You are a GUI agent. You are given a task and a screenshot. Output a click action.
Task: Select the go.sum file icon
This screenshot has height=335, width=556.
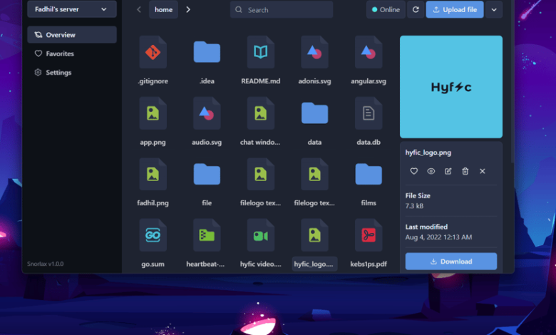[x=153, y=235]
